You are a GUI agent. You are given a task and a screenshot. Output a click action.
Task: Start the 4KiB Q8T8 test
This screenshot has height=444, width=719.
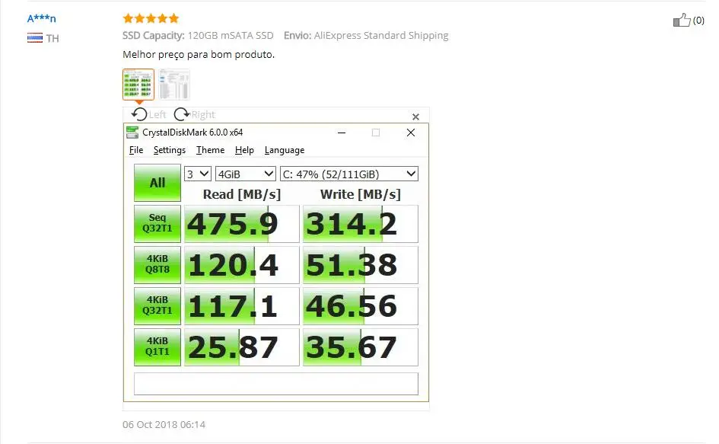(x=157, y=264)
